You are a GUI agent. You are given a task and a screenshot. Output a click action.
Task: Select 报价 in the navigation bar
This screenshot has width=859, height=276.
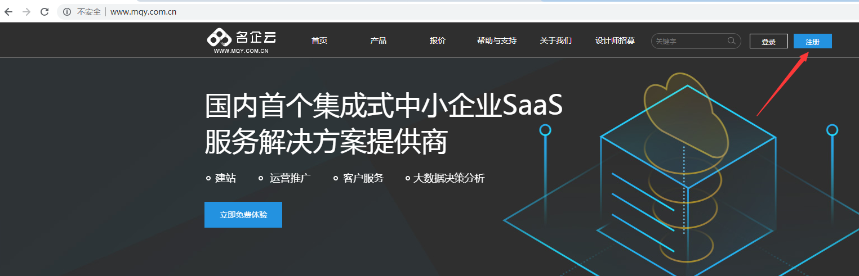coord(438,41)
